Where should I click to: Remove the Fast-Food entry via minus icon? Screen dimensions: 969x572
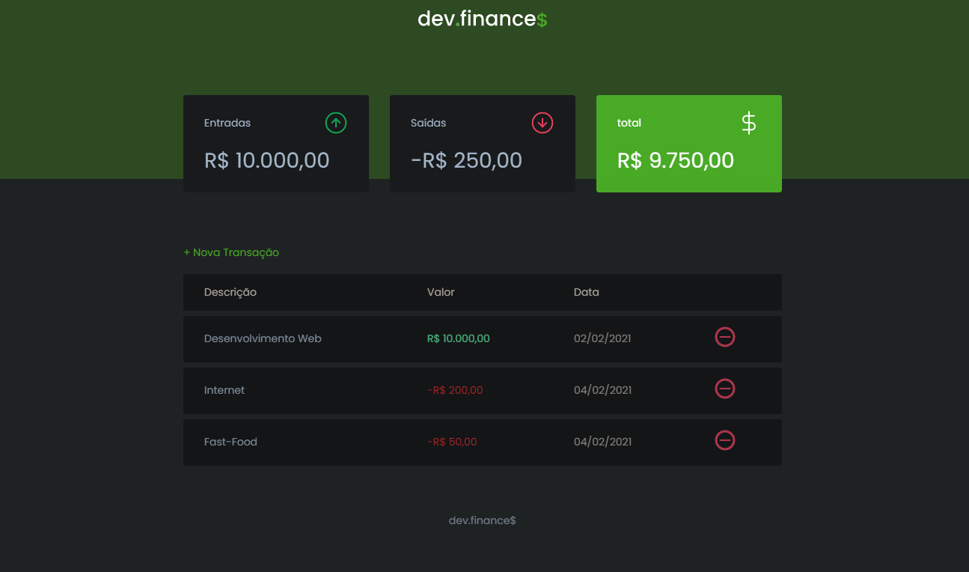click(724, 441)
